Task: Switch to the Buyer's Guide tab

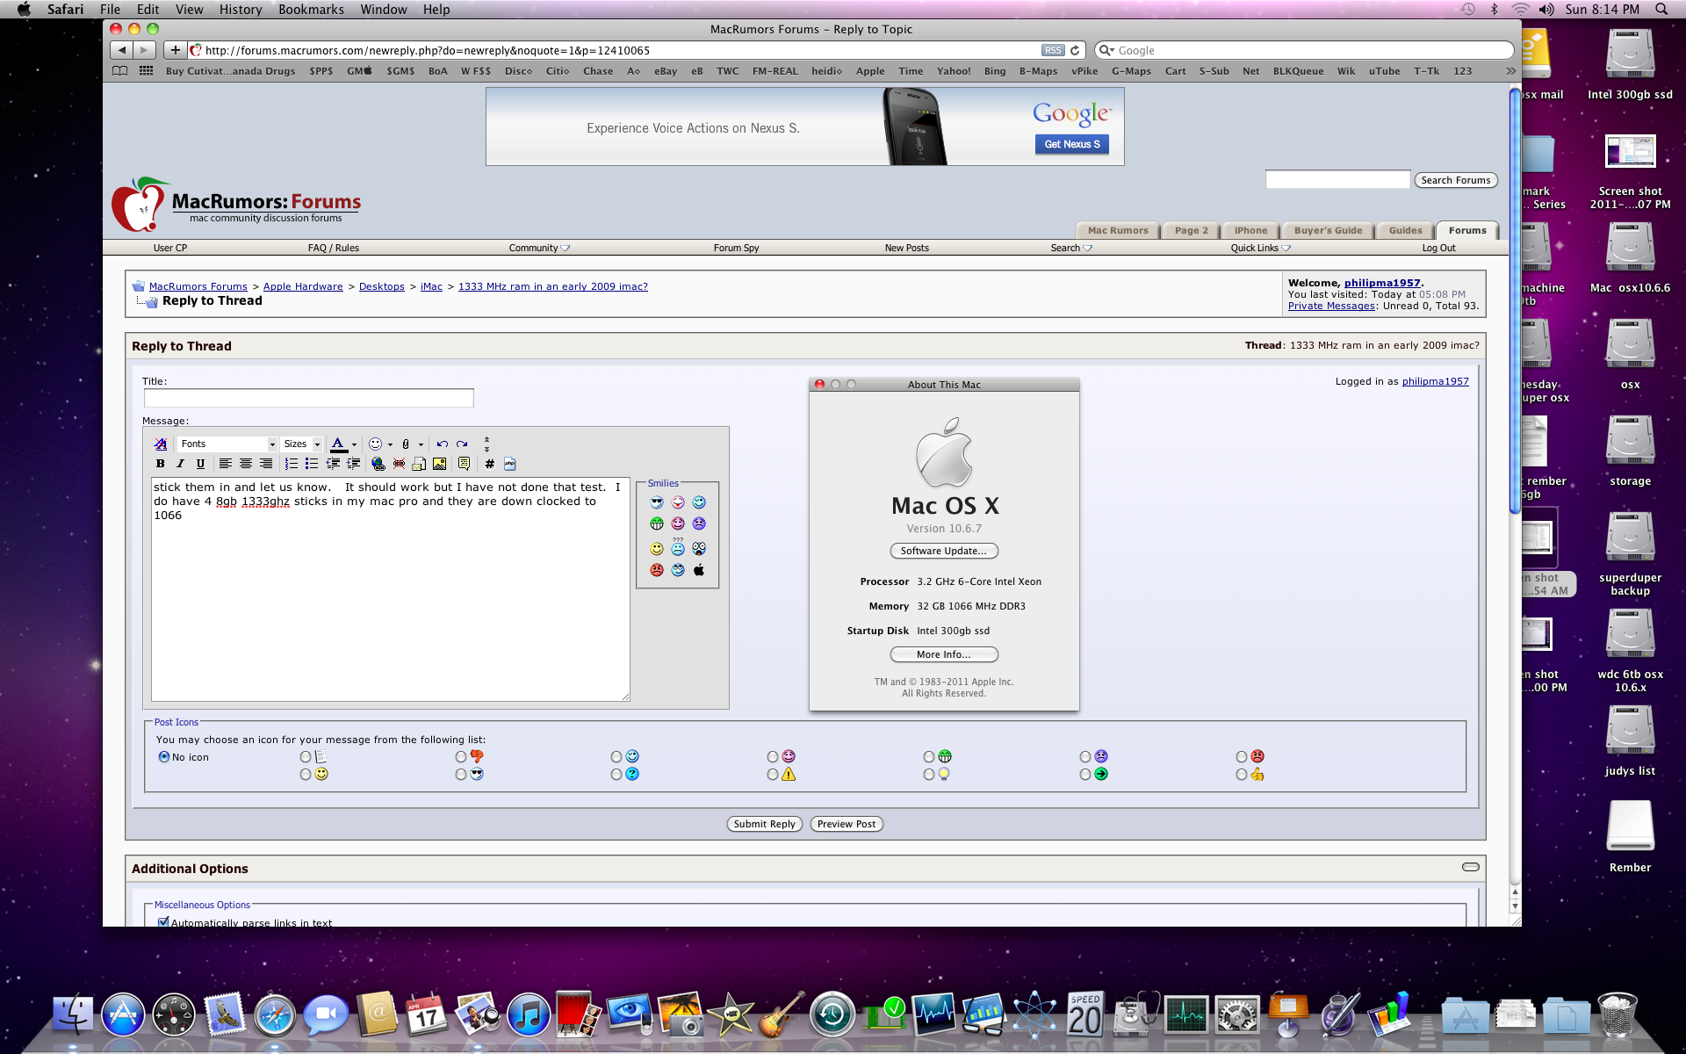Action: [1328, 230]
